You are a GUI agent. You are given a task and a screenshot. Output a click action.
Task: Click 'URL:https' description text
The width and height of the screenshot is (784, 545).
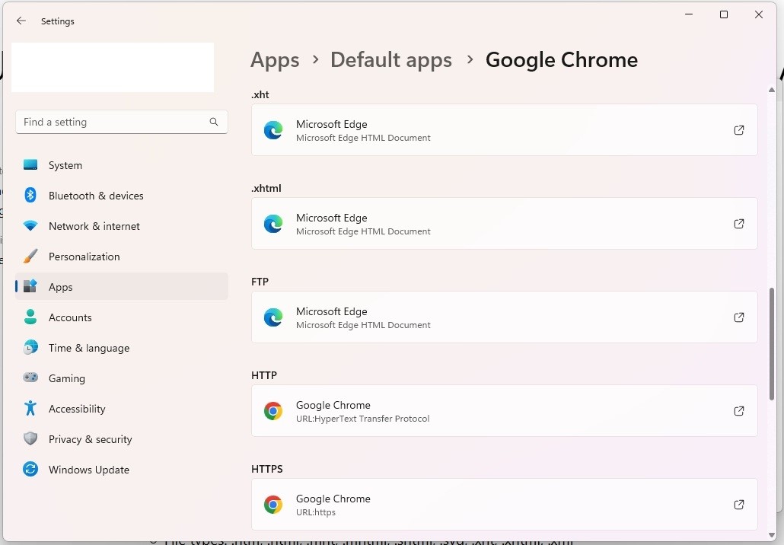coord(315,512)
